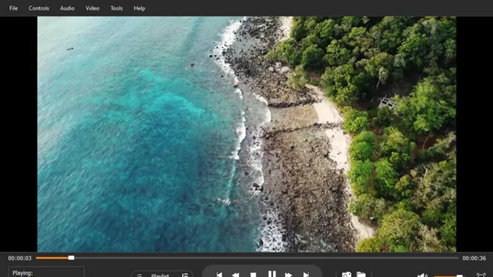Click the seek bar handle
This screenshot has width=493, height=277.
[x=71, y=258]
